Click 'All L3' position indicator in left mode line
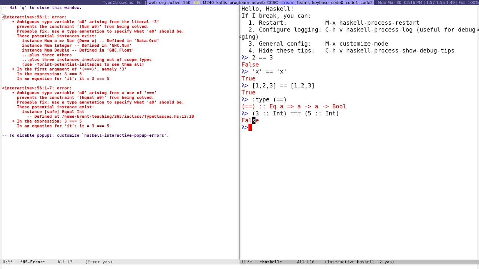Image resolution: width=479 pixels, height=269 pixels. click(x=65, y=262)
